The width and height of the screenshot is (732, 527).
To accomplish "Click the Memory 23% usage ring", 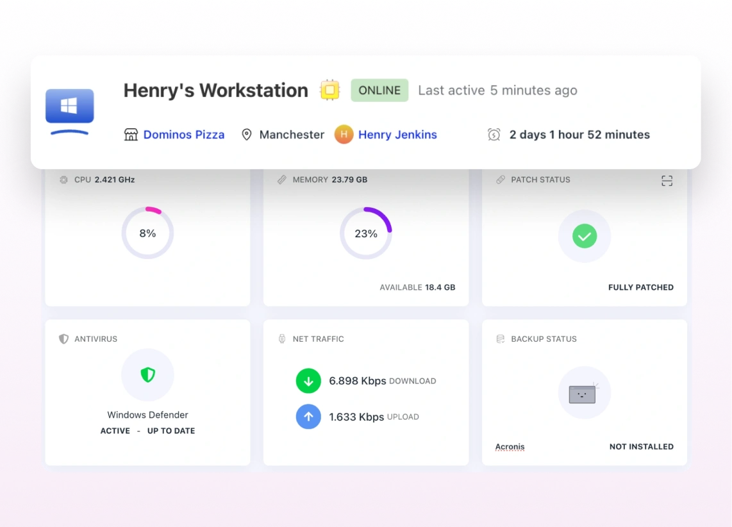I will coord(366,233).
